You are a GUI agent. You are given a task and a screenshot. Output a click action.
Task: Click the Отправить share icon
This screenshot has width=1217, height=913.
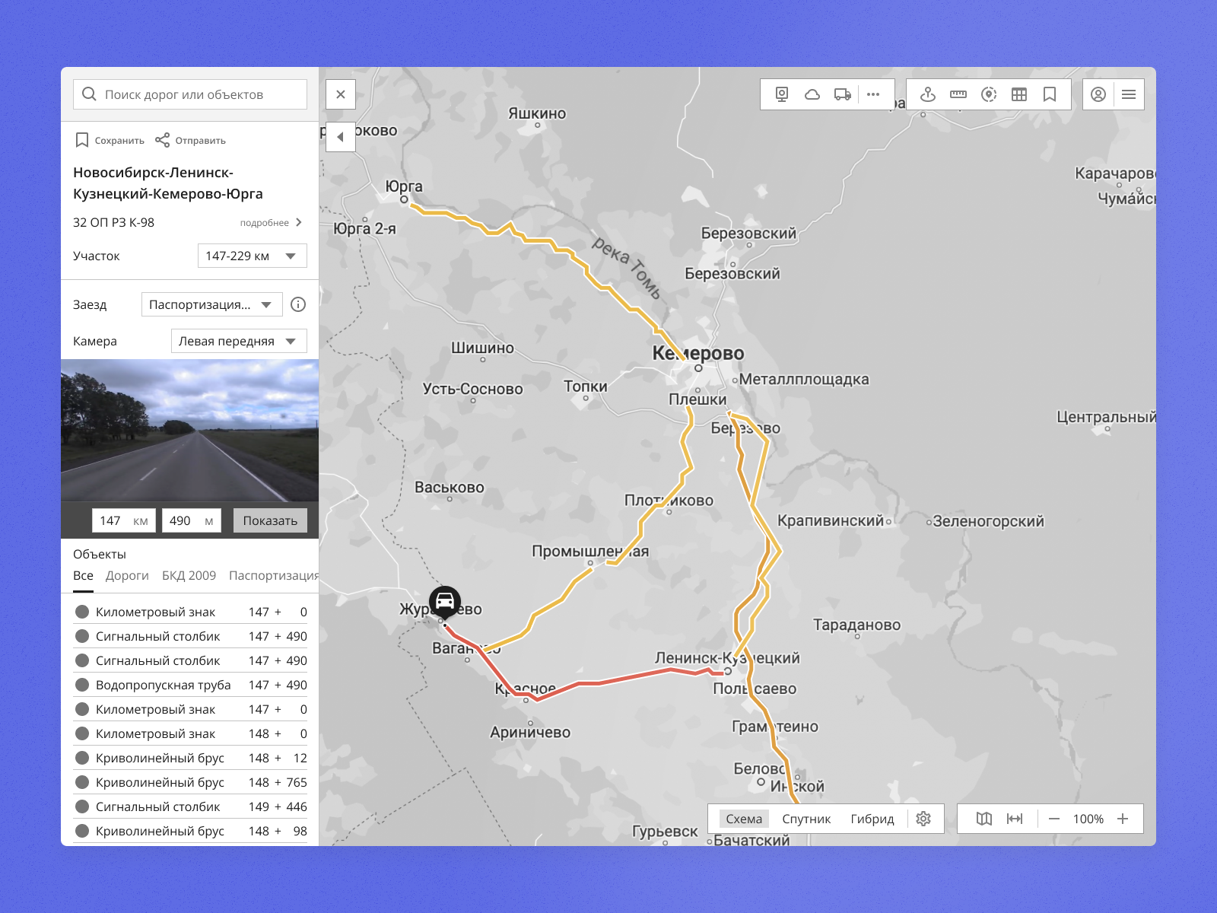[162, 140]
